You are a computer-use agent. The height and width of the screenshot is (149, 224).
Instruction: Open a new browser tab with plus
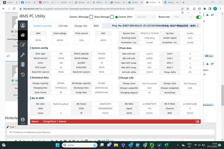click(x=183, y=2)
